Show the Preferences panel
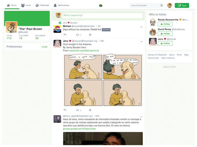The image size is (197, 147). [44, 47]
